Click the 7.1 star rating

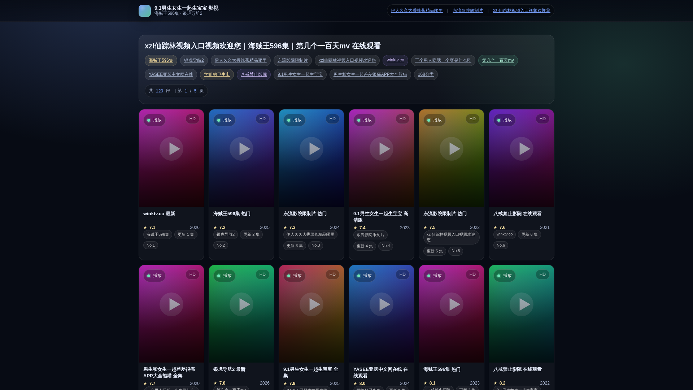click(x=149, y=227)
